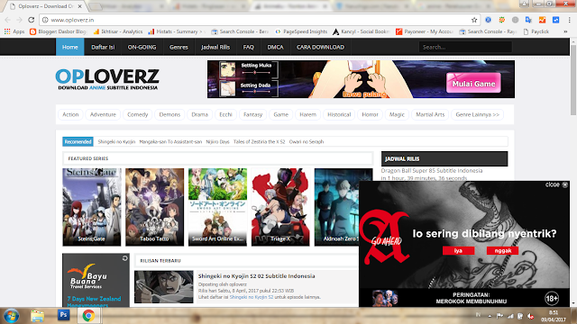This screenshot has width=577, height=324.
Task: Open Triage X featured thumbnail
Action: [280, 207]
